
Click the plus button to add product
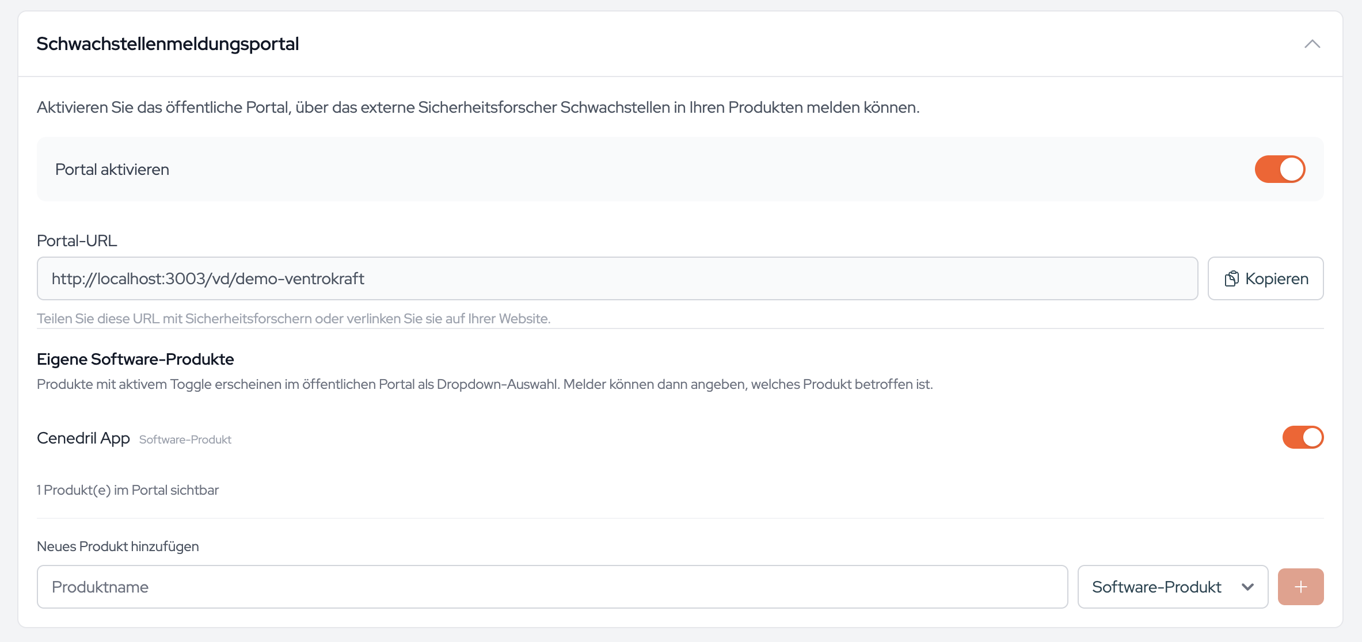pos(1300,587)
